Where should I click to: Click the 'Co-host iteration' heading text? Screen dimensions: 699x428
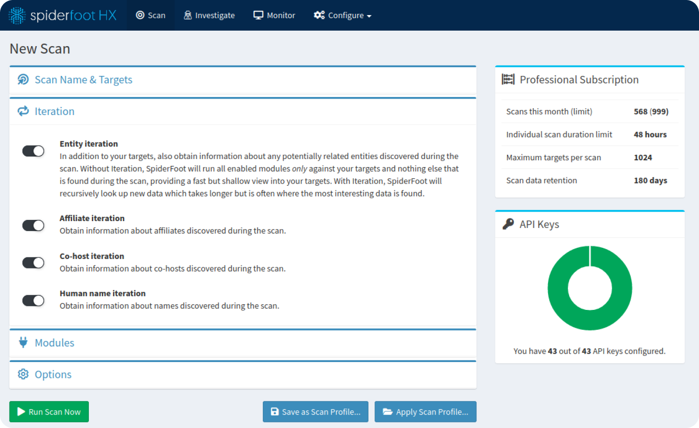(92, 256)
